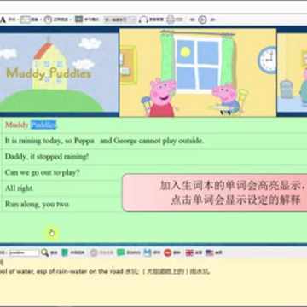Click the headphones audio icon
Image resolution: width=307 pixels, height=307 pixels.
pyautogui.click(x=143, y=20)
